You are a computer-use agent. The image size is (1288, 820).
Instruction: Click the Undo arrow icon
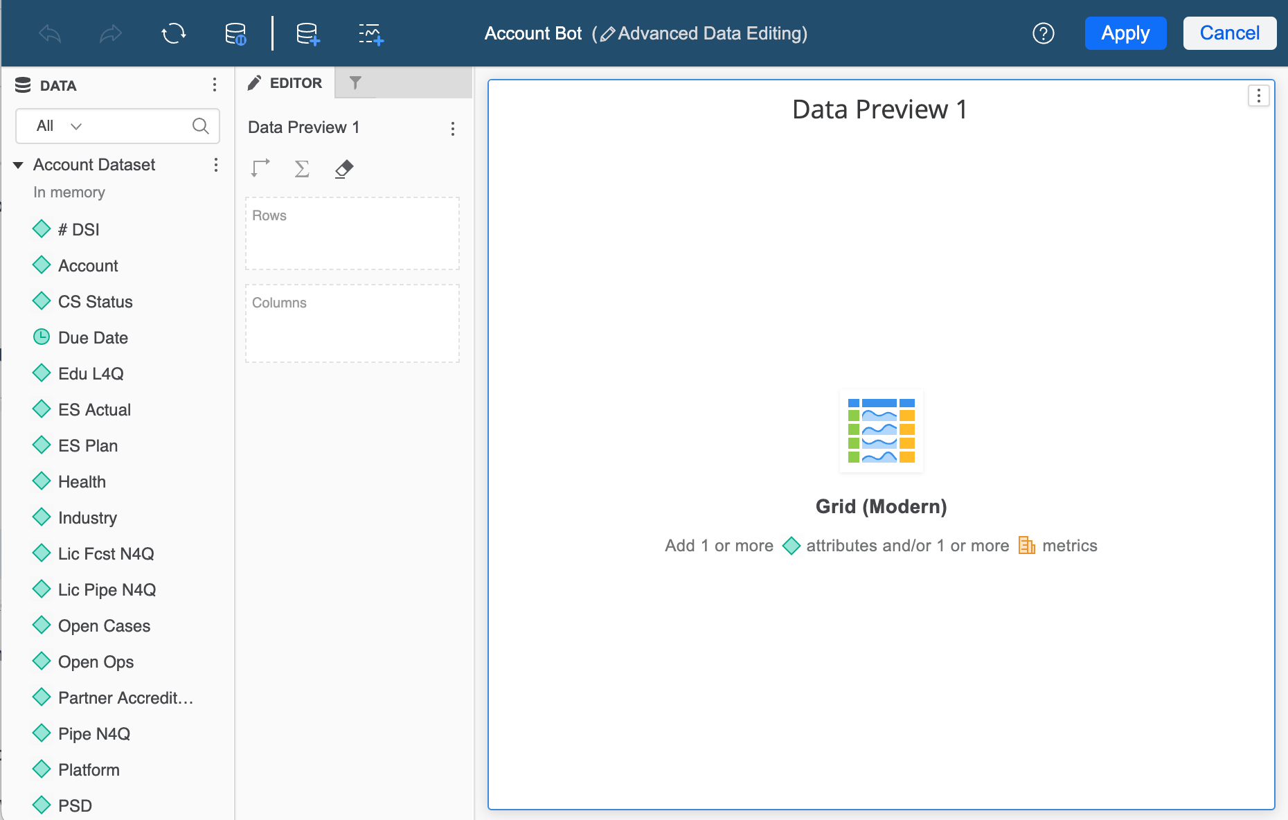(50, 33)
